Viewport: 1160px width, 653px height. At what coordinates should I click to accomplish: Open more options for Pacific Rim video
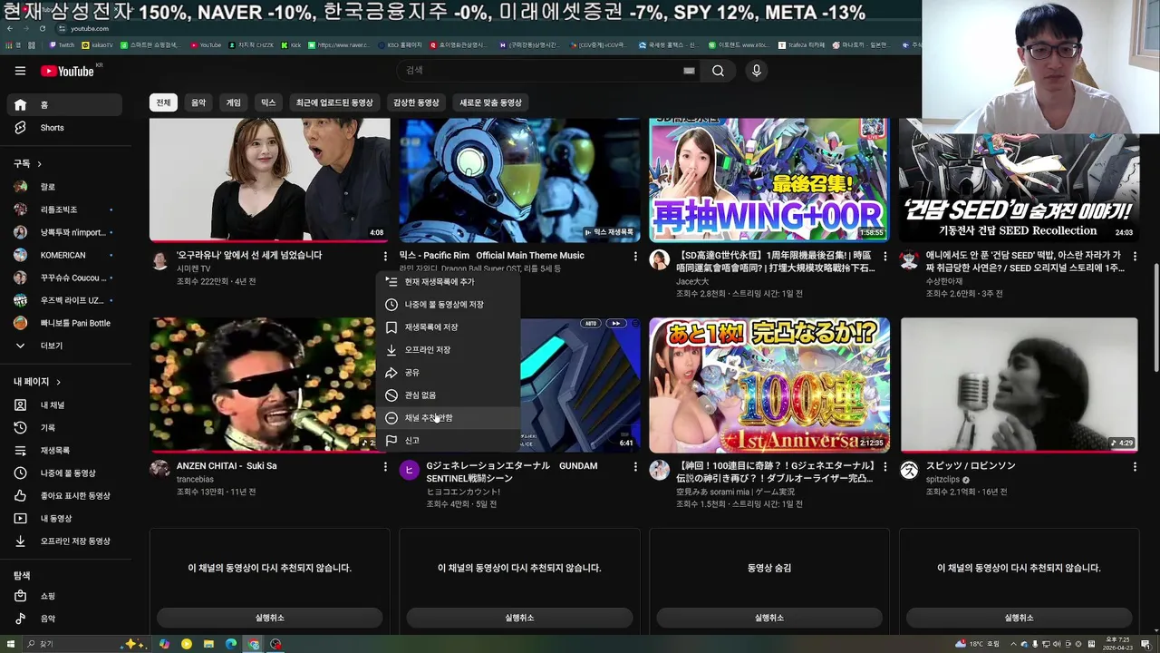635,257
